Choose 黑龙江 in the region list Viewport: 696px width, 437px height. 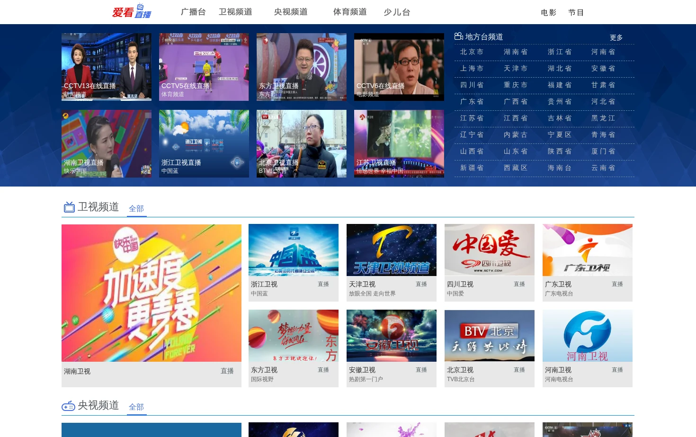(603, 118)
